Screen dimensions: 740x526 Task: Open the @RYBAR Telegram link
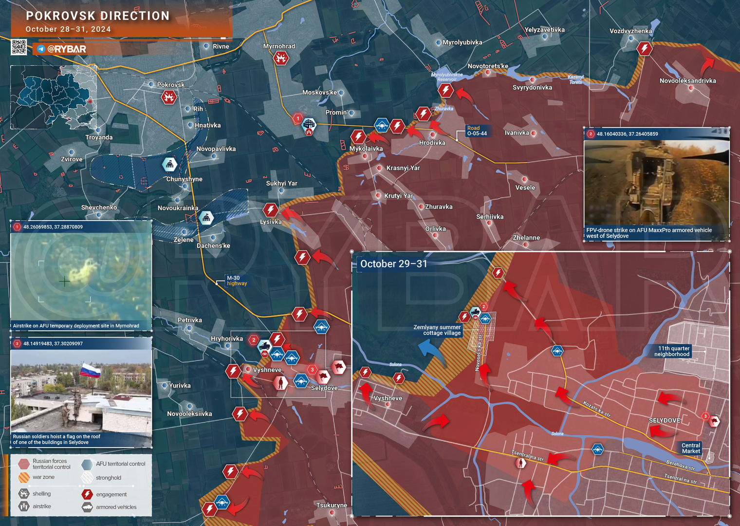tap(62, 49)
